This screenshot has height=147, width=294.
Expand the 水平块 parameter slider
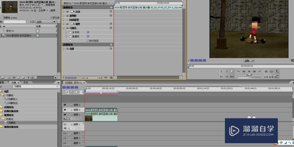(x=66, y=32)
